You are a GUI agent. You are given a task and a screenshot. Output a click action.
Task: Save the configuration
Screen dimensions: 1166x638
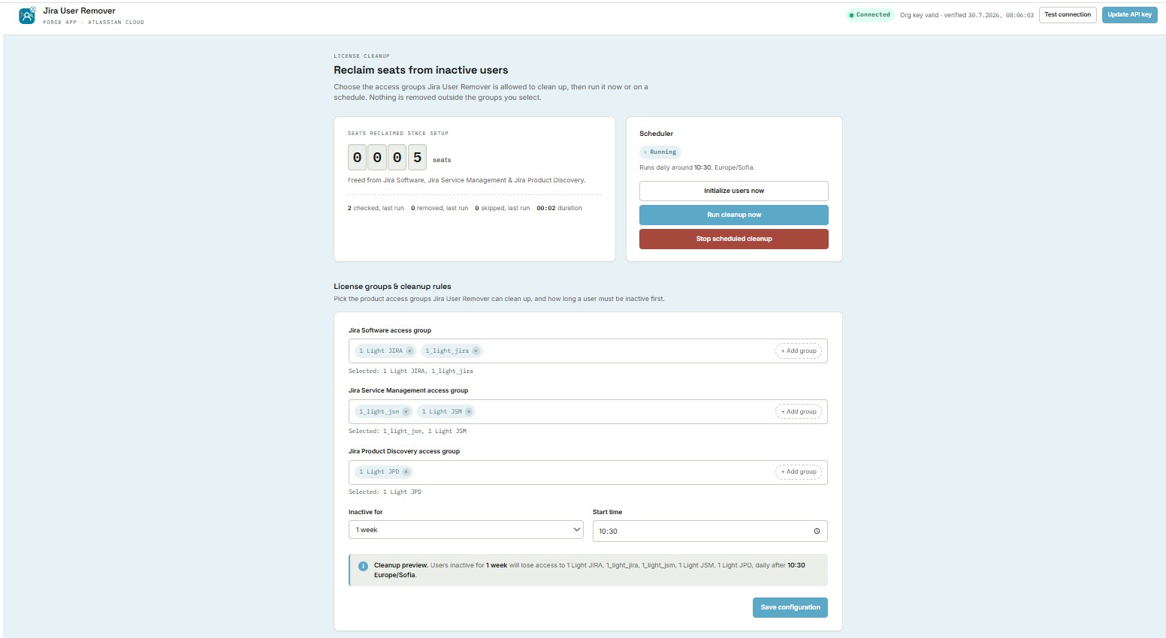tap(790, 607)
